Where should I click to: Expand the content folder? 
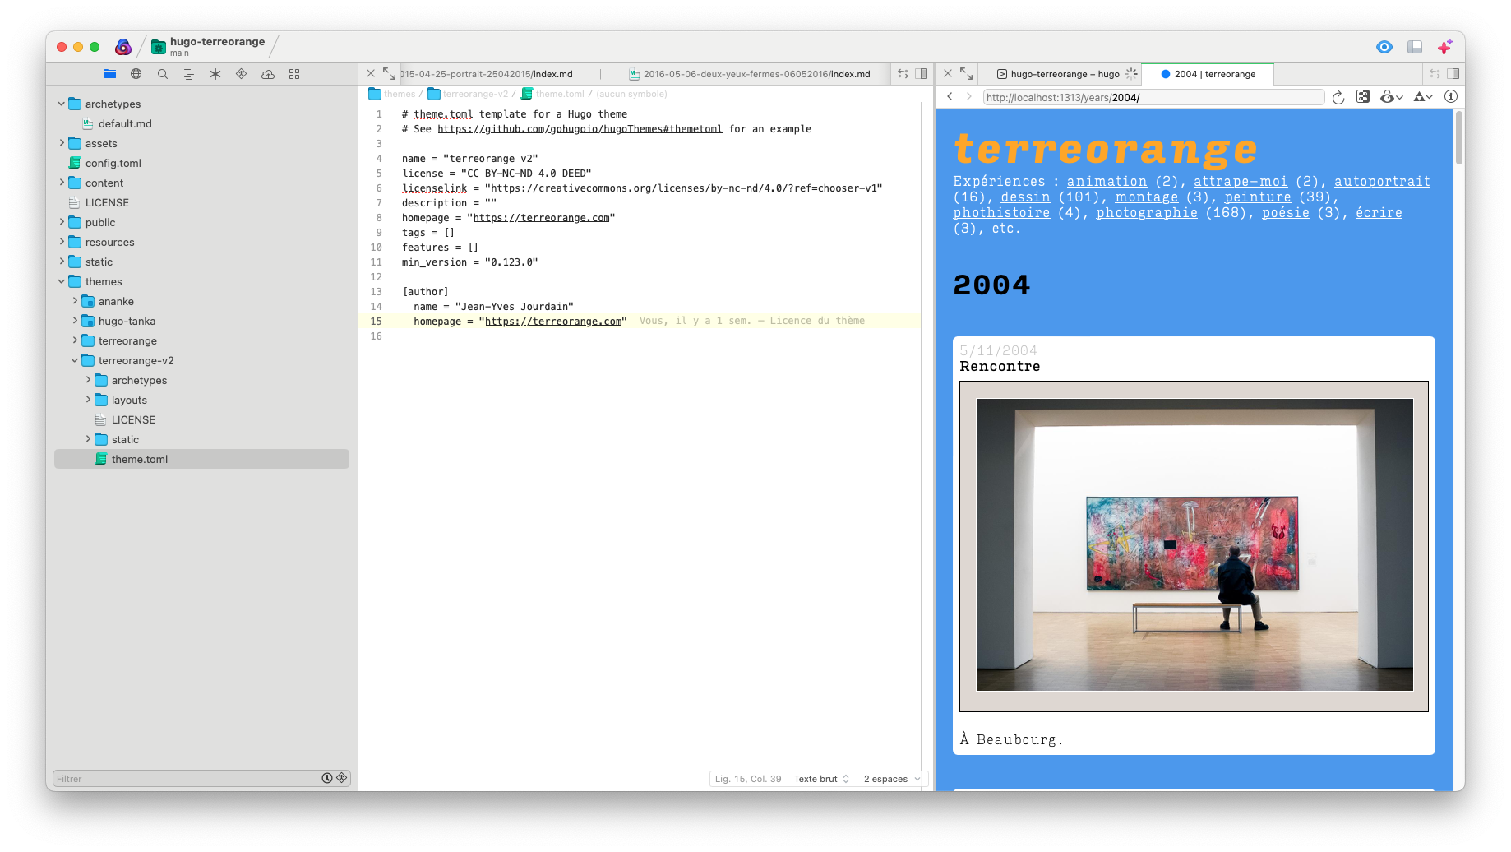tap(62, 183)
